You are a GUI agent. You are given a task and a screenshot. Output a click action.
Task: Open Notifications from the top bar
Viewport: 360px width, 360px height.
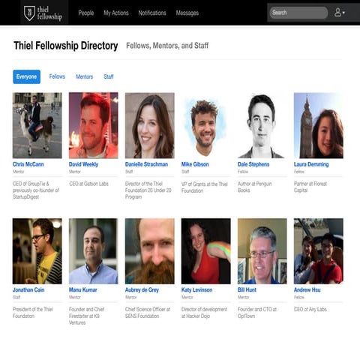152,13
